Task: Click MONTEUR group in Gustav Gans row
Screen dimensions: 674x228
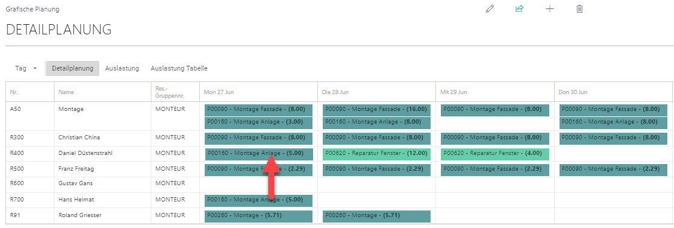Action: pyautogui.click(x=170, y=183)
